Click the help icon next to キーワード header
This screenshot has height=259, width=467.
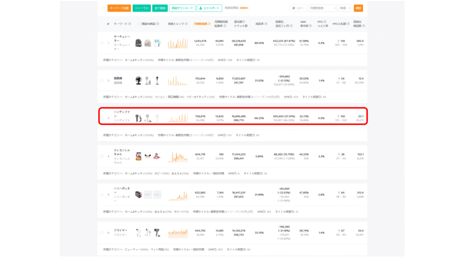coord(130,24)
